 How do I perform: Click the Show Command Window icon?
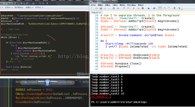pyautogui.click(x=175, y=8)
